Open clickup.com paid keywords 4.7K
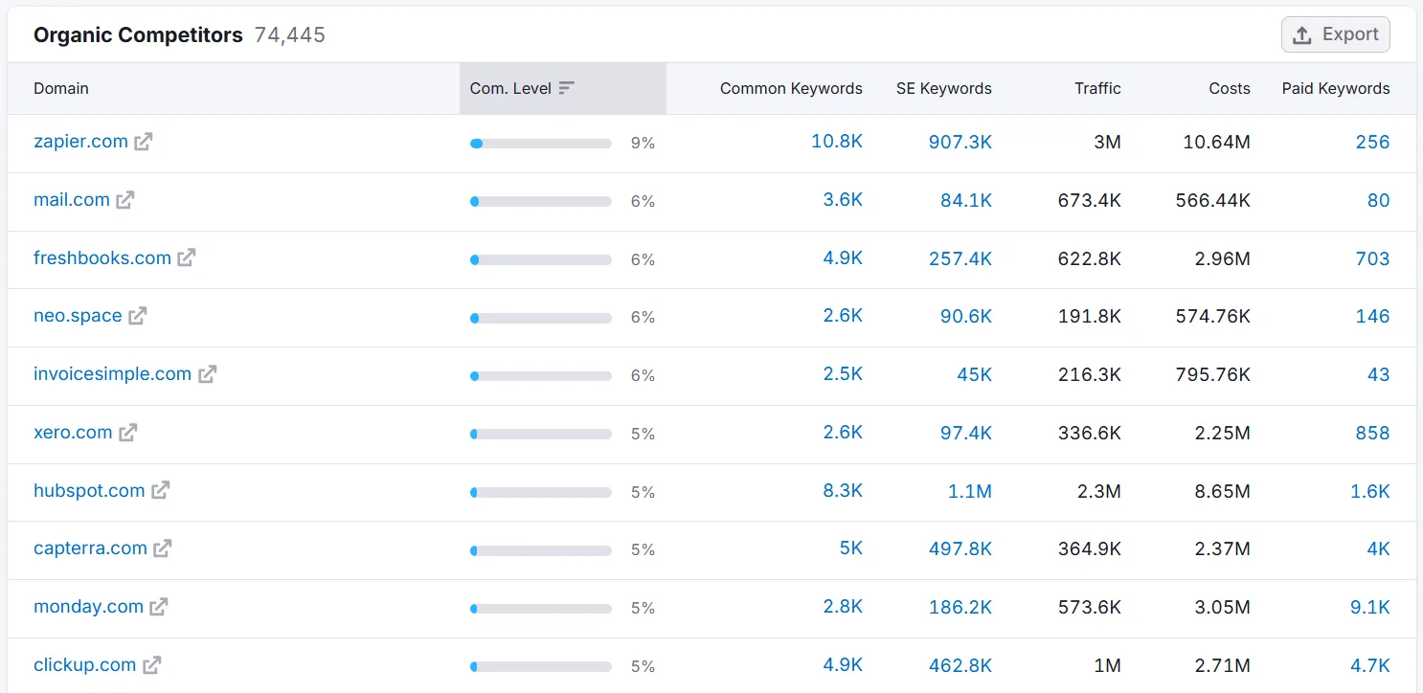 (1370, 665)
